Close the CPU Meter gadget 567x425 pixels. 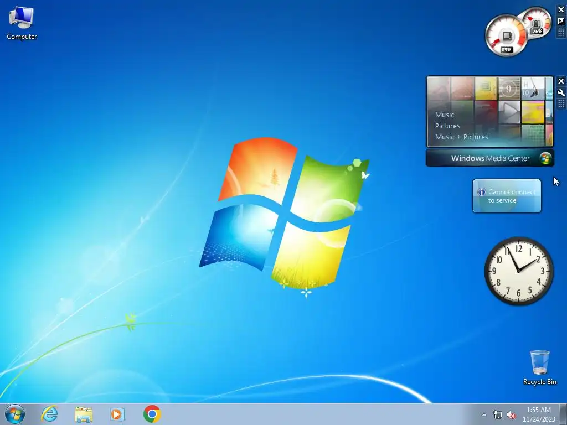coord(561,10)
